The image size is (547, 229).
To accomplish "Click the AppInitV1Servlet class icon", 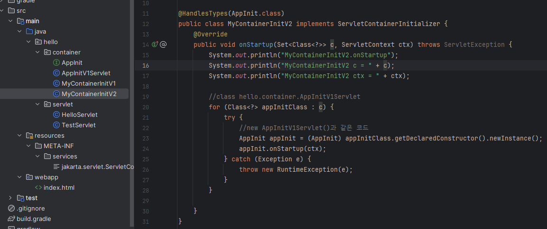I will 56,73.
